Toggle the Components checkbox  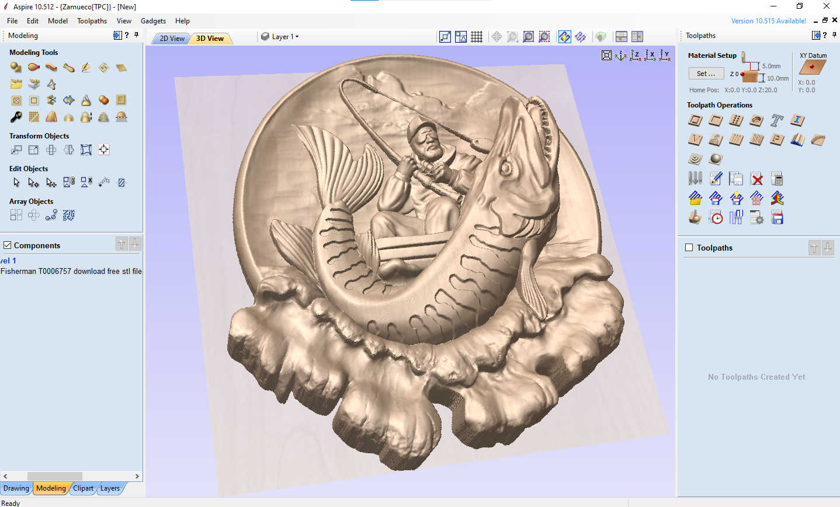coord(8,245)
